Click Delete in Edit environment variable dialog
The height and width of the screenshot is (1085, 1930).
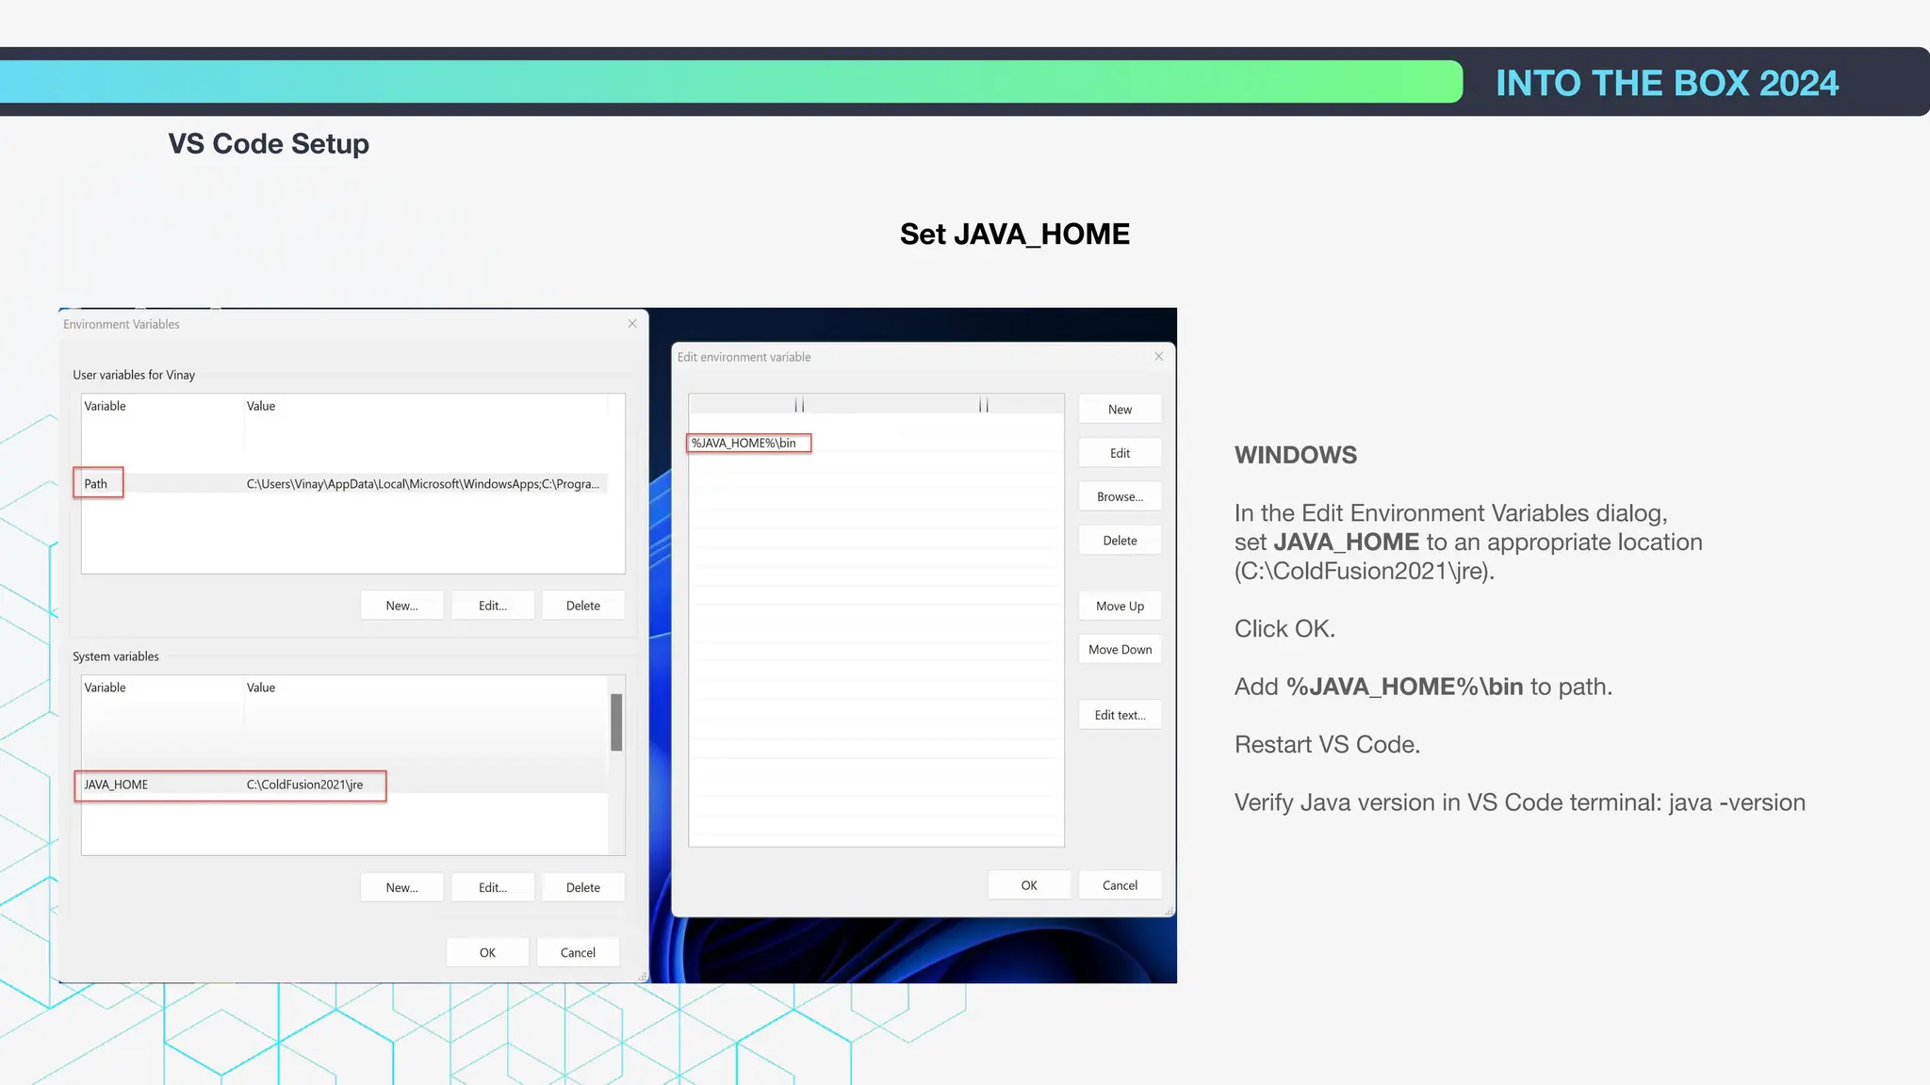tap(1120, 541)
